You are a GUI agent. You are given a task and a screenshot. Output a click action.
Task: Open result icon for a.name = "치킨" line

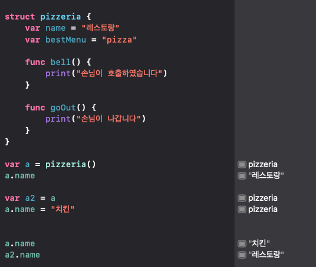coord(242,210)
